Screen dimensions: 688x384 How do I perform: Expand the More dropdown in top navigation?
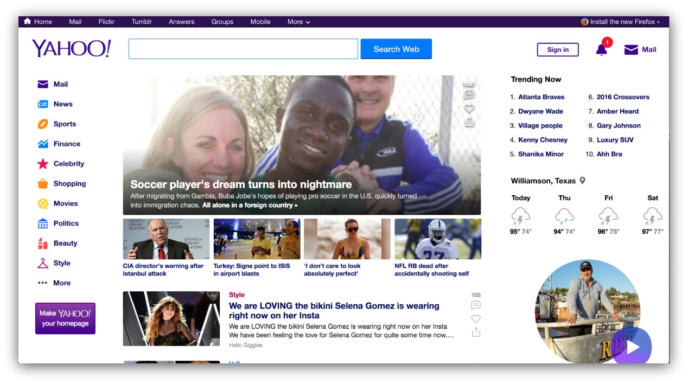tap(298, 22)
